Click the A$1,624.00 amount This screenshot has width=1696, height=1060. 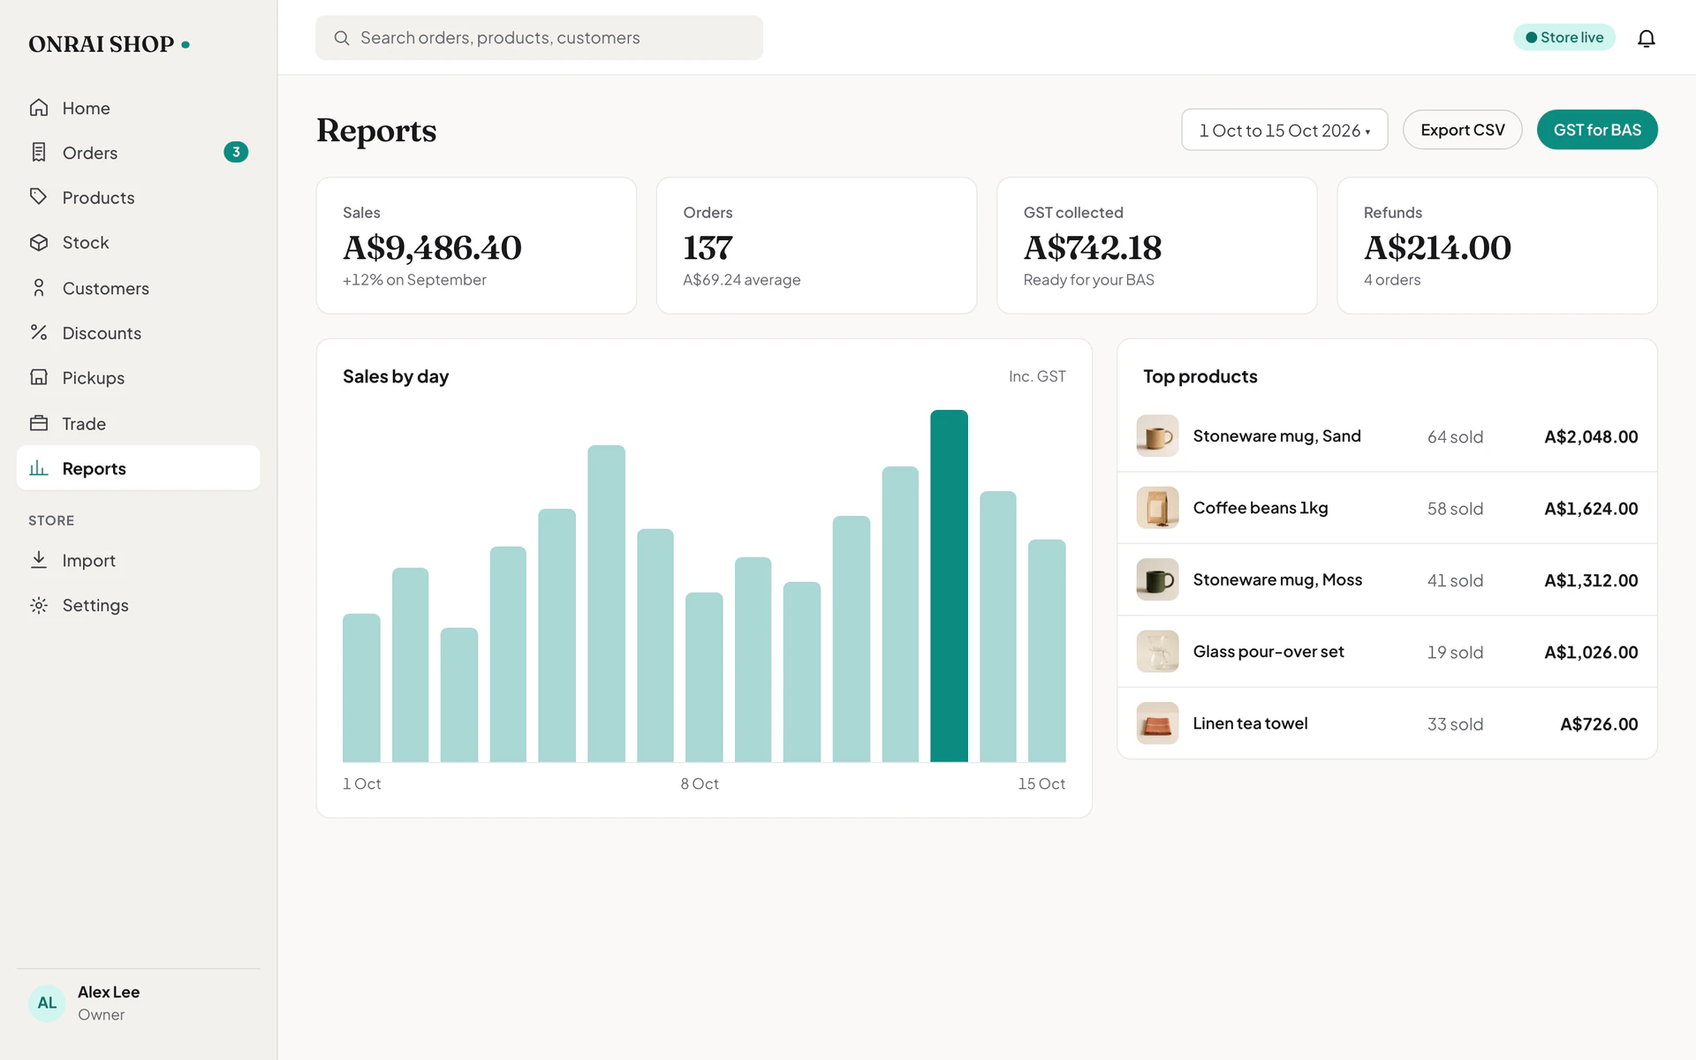[1591, 509]
